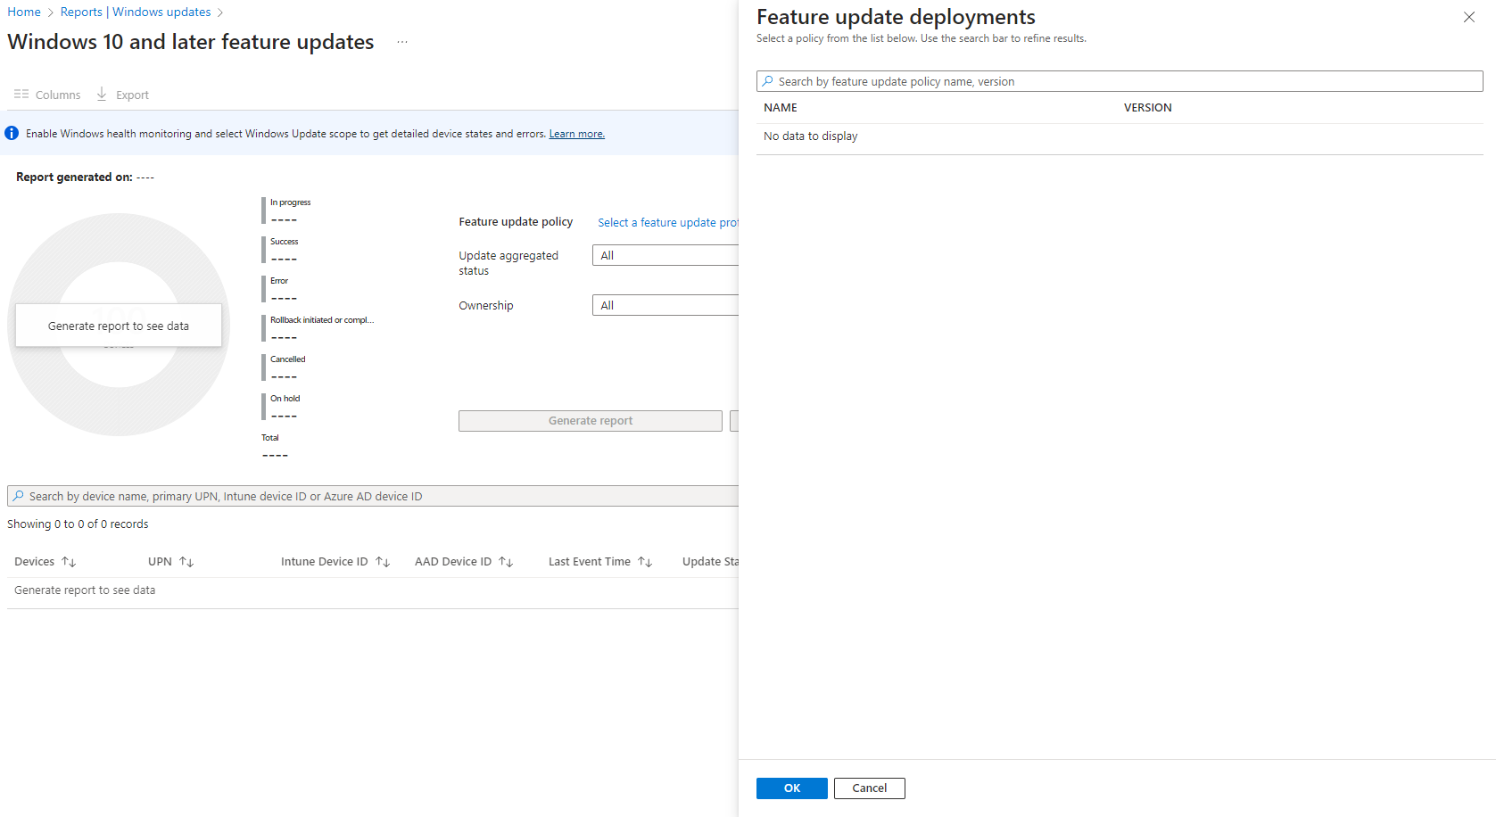Screen dimensions: 1496x817
Task: Sort by Devices column arrows
Action: click(x=69, y=562)
